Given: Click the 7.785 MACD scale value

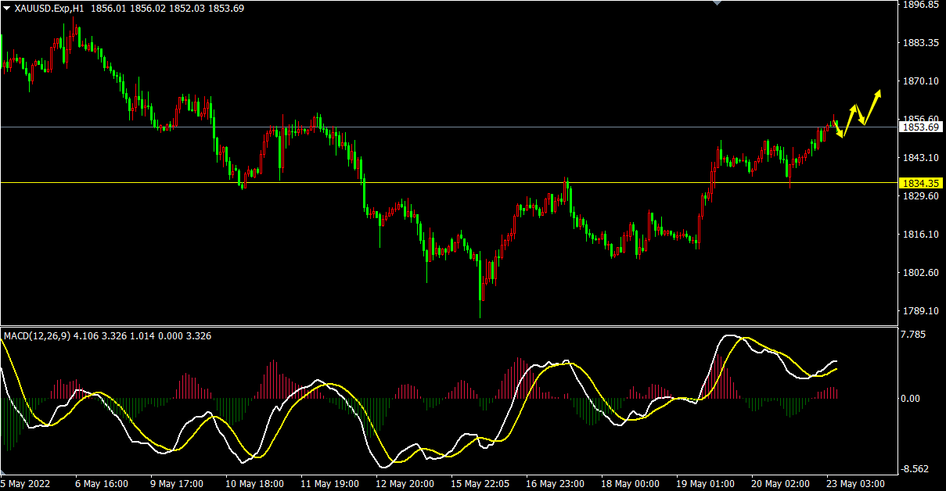Looking at the screenshot, I should pyautogui.click(x=914, y=335).
